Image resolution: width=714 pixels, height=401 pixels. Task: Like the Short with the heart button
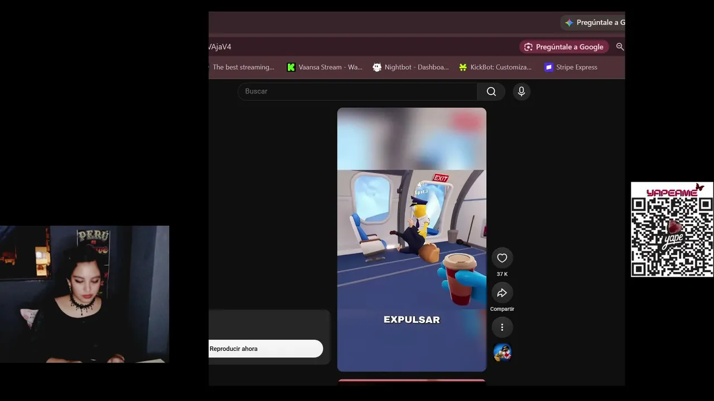click(x=502, y=258)
